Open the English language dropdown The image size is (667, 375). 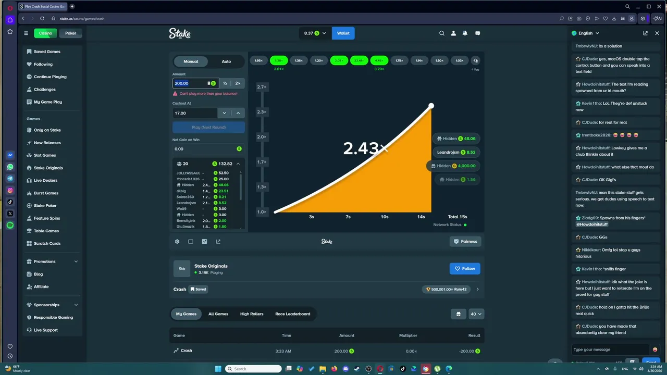click(586, 33)
